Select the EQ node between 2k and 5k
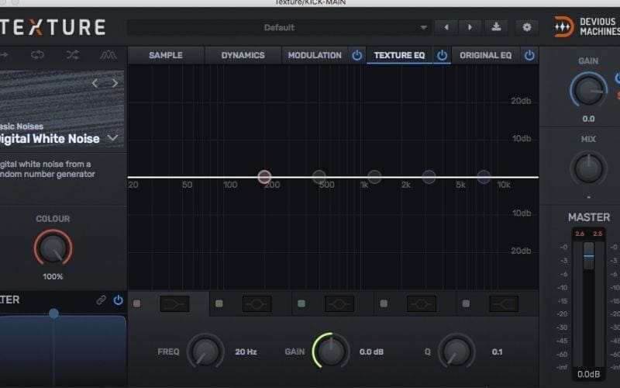 click(429, 177)
